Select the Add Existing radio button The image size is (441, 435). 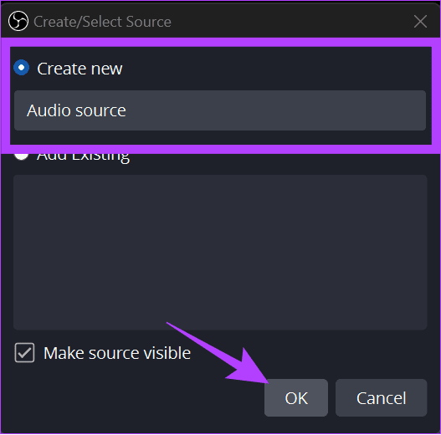coord(22,156)
